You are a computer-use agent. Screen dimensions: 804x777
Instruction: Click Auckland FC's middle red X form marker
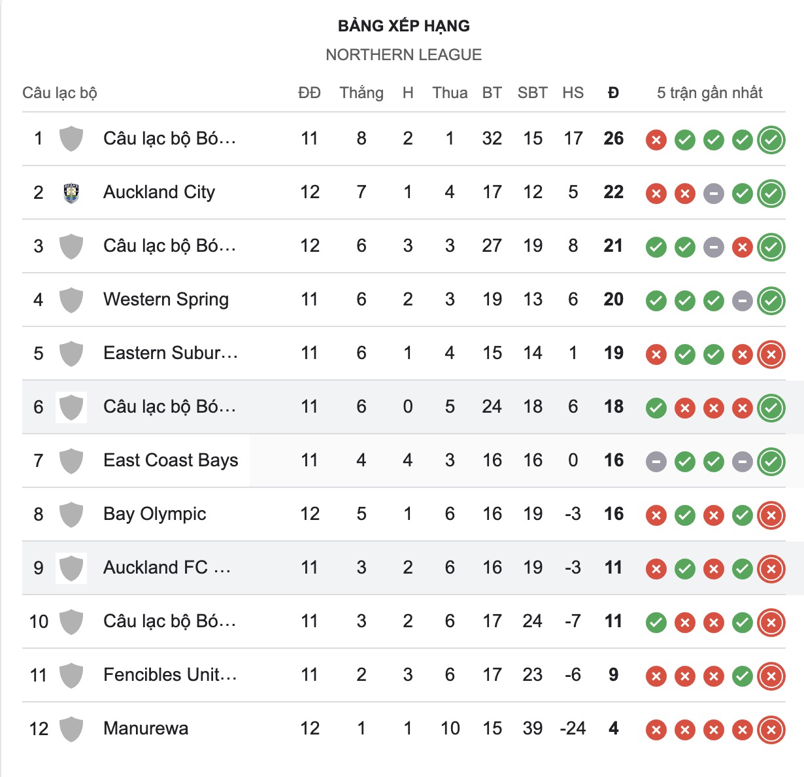(x=714, y=568)
